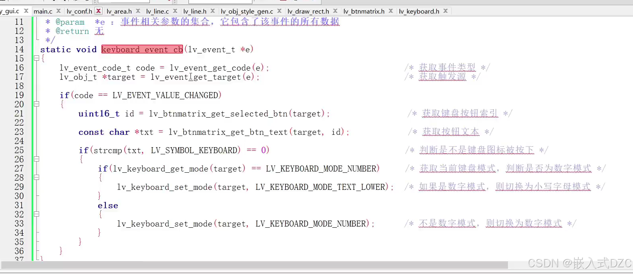Click the static keyword on line 14
Image resolution: width=633 pixels, height=274 pixels.
click(x=56, y=49)
